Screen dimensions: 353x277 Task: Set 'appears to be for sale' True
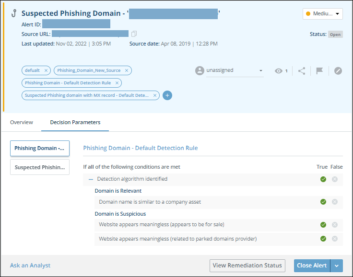click(x=323, y=224)
